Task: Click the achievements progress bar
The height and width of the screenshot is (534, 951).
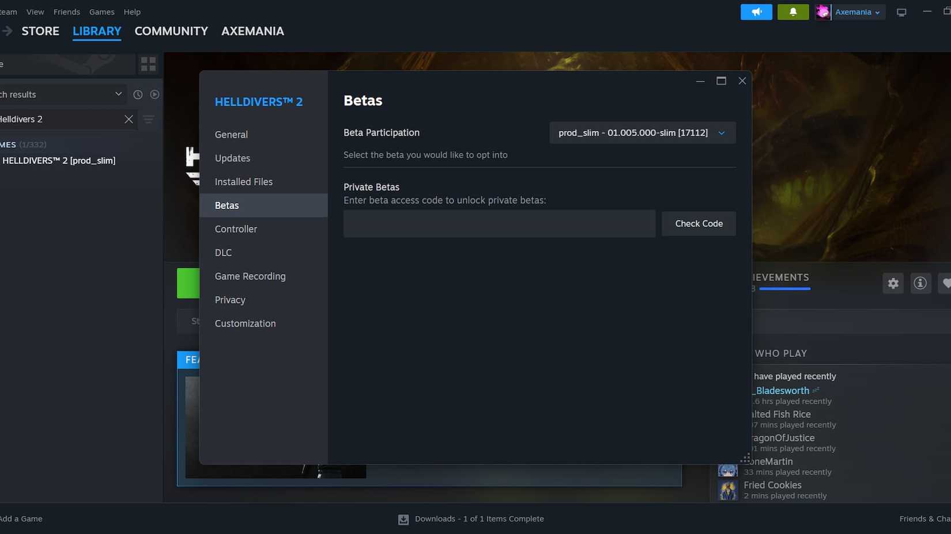Action: (x=784, y=288)
